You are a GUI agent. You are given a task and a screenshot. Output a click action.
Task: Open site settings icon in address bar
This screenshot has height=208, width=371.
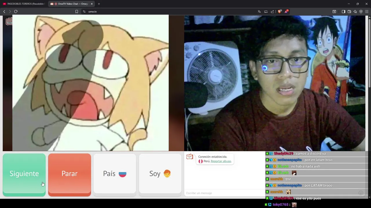pyautogui.click(x=84, y=12)
